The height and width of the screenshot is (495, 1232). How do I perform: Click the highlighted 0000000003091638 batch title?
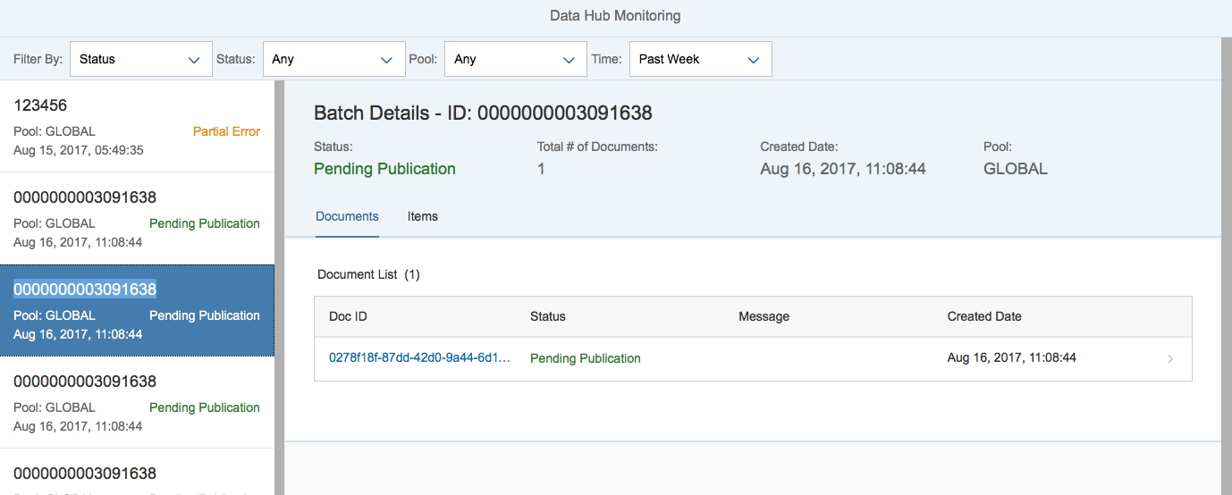(x=85, y=289)
